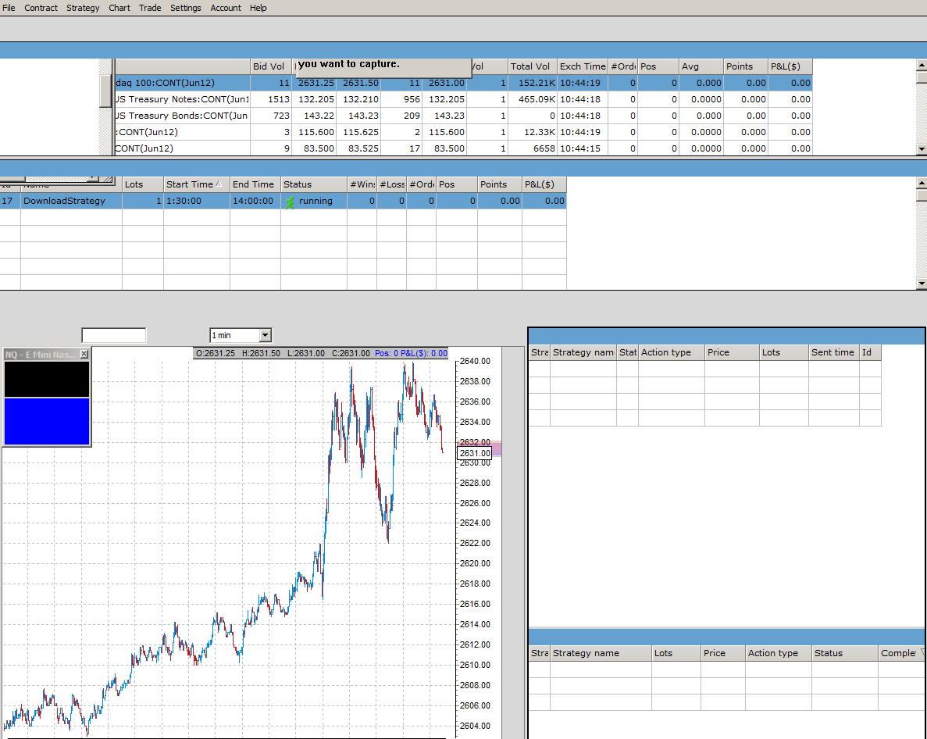The height and width of the screenshot is (739, 927).
Task: Click the contract list's left scrollbar thumb
Action: pos(106,91)
